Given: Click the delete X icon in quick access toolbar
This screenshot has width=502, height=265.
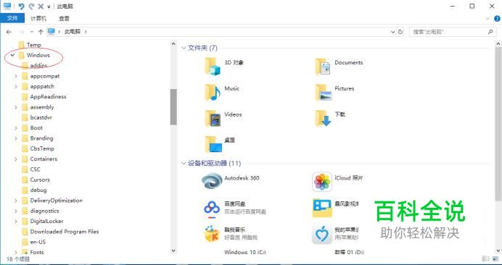Looking at the screenshot, I should click(41, 7).
